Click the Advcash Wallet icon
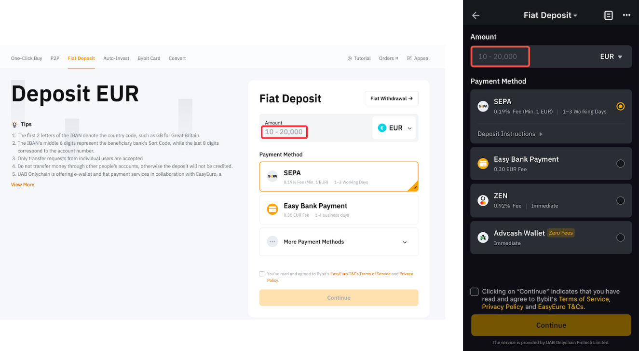The height and width of the screenshot is (351, 639). (x=483, y=237)
